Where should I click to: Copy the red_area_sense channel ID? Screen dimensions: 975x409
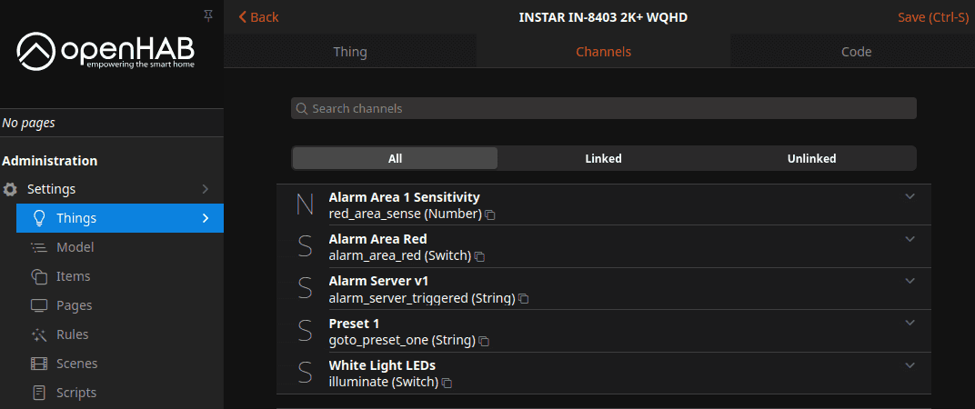(x=490, y=215)
